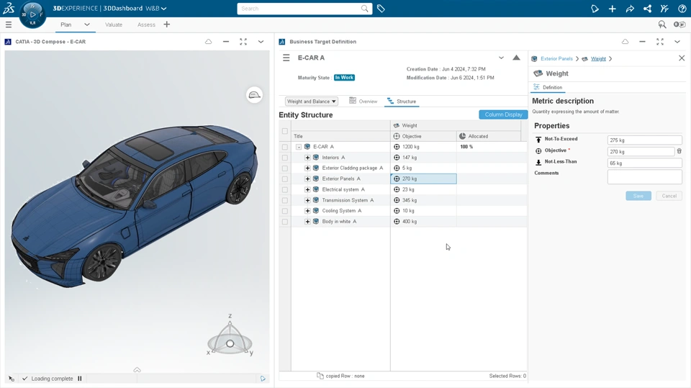The image size is (691, 388).
Task: Select the Definition tab in Weight panel
Action: coord(548,87)
